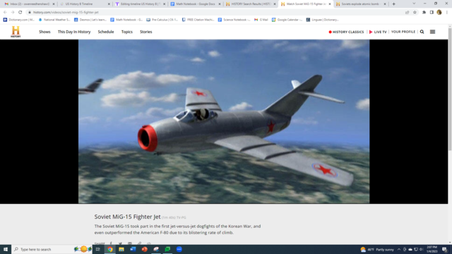The width and height of the screenshot is (452, 254).
Task: Click the browser forward arrow
Action: (x=13, y=13)
